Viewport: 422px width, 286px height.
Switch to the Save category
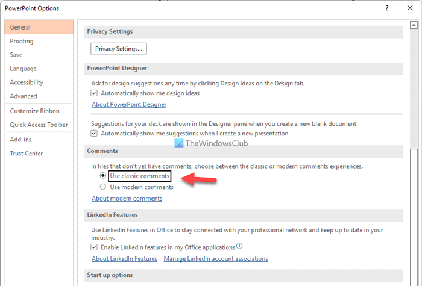point(16,55)
